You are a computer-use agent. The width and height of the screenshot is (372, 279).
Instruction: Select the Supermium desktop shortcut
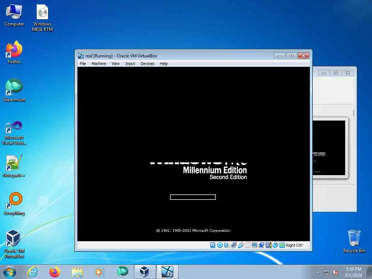click(14, 90)
